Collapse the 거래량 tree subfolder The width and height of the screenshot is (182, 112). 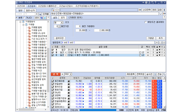[x=23, y=25]
